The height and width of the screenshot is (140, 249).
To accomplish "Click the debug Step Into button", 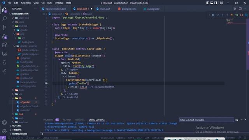I will (223, 15).
